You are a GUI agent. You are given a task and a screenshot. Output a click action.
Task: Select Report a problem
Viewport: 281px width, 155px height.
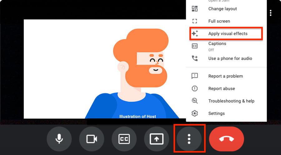[x=226, y=76]
